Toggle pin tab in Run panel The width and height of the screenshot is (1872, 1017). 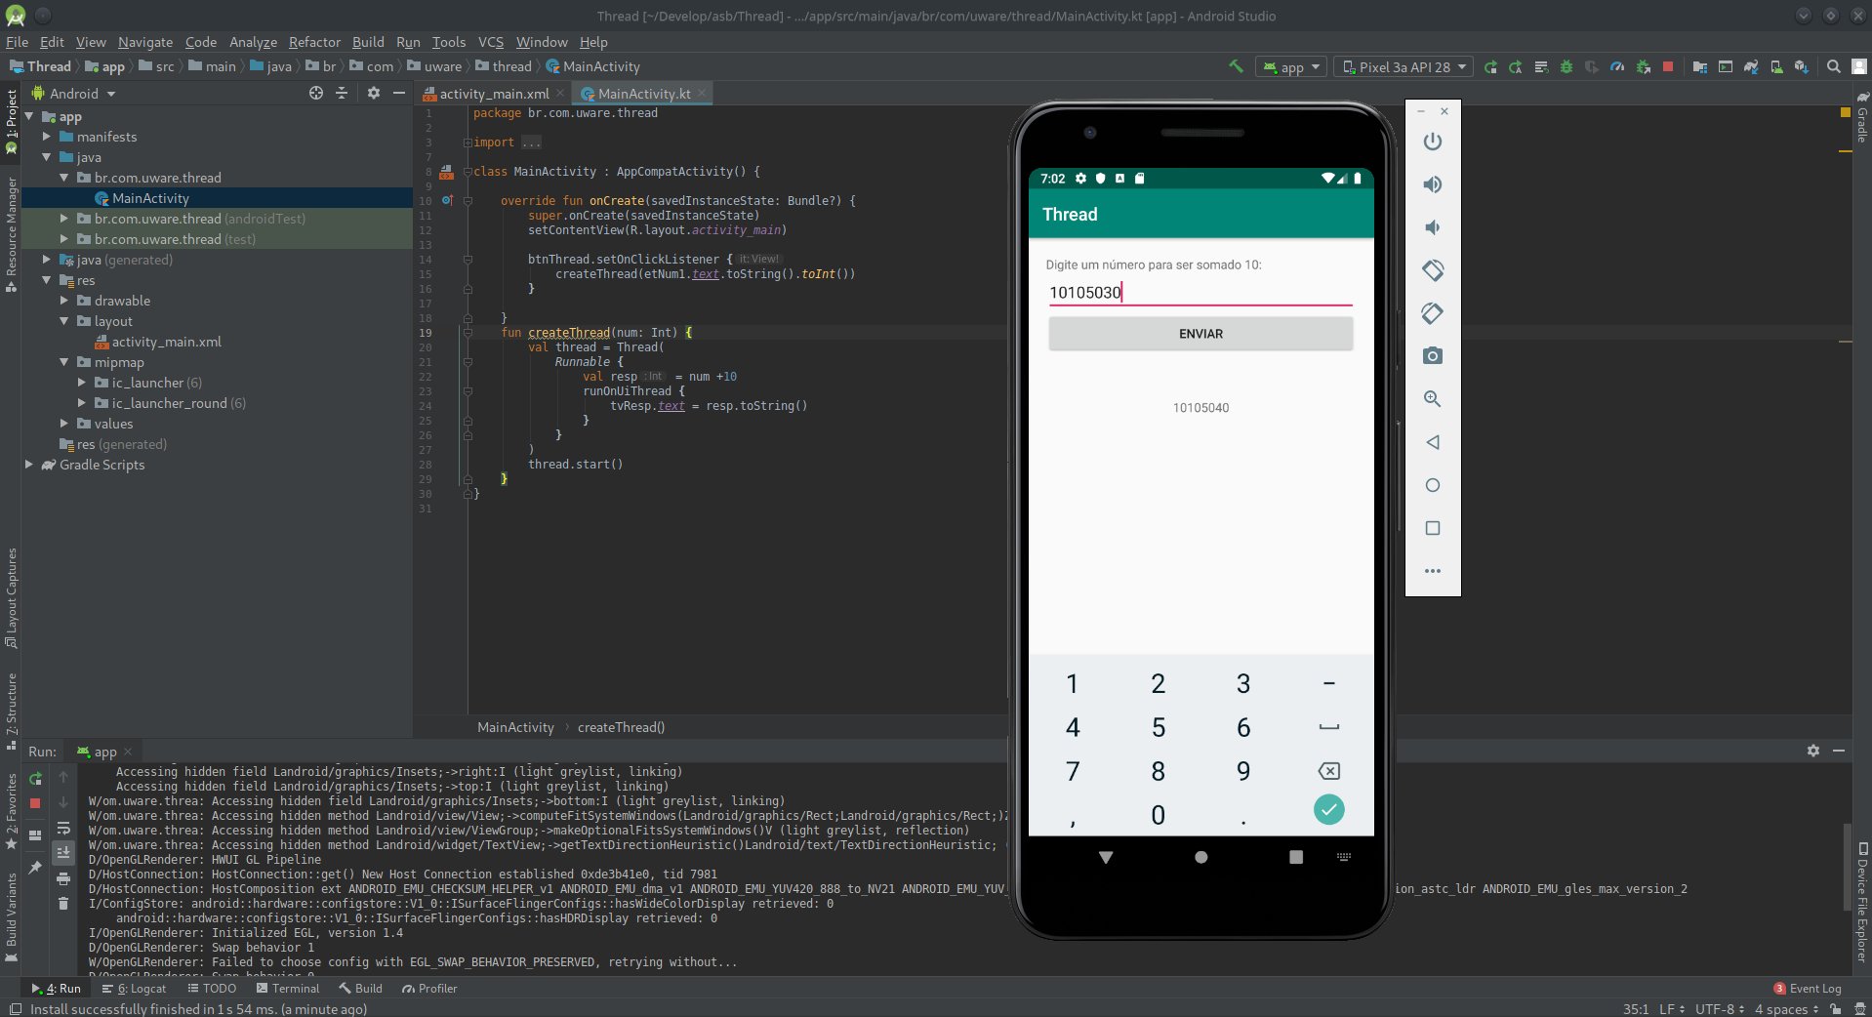(35, 867)
